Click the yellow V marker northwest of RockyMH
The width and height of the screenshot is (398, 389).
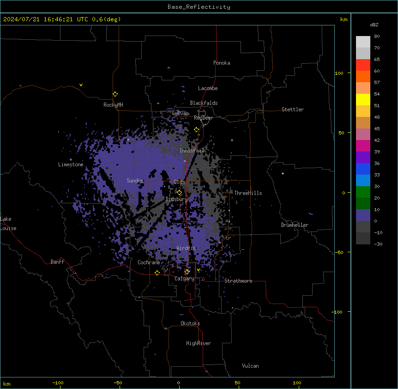click(81, 85)
